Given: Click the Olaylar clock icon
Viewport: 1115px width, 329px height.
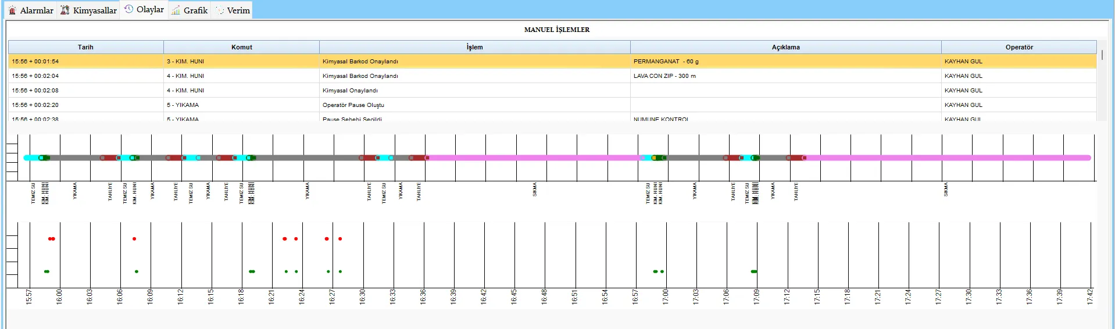Looking at the screenshot, I should (129, 9).
